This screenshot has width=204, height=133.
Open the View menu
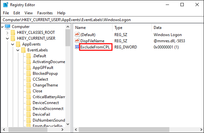point(28,13)
